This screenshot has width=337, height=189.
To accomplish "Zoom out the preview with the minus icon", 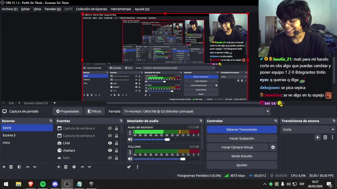I will click(x=3, y=103).
